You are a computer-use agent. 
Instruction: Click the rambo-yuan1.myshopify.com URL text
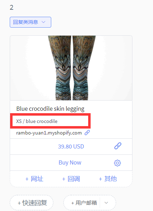(49, 133)
